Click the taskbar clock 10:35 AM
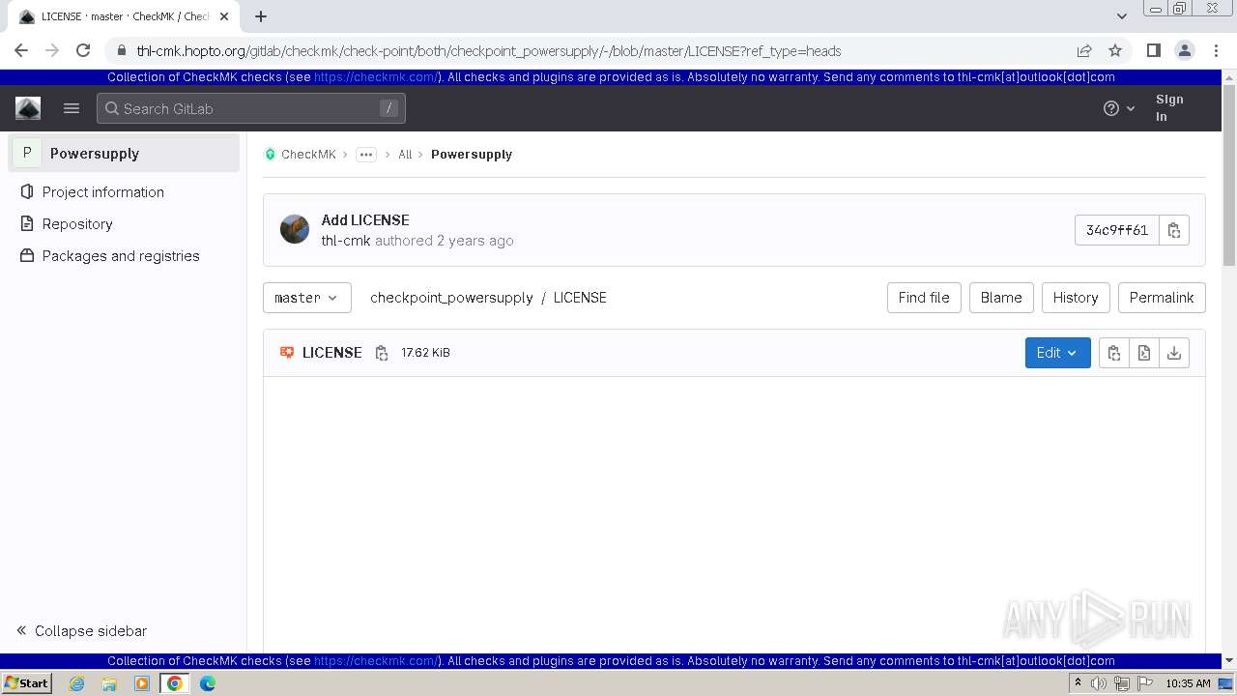 tap(1188, 683)
